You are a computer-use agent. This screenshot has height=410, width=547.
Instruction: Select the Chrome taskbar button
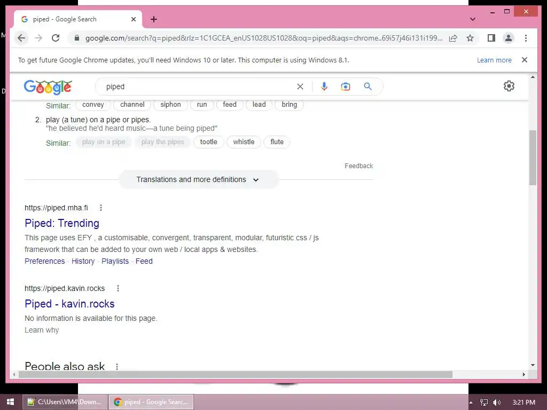(x=151, y=402)
